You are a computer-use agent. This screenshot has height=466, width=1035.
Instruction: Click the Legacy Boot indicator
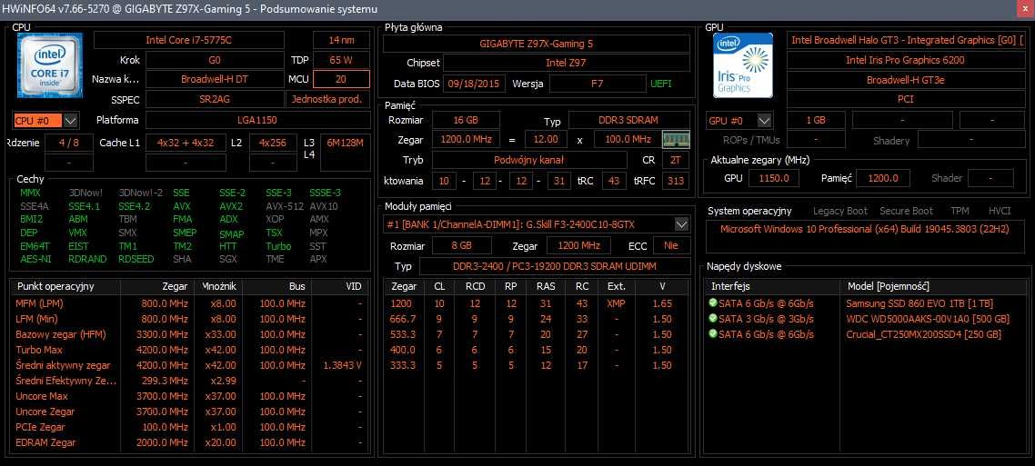click(839, 211)
